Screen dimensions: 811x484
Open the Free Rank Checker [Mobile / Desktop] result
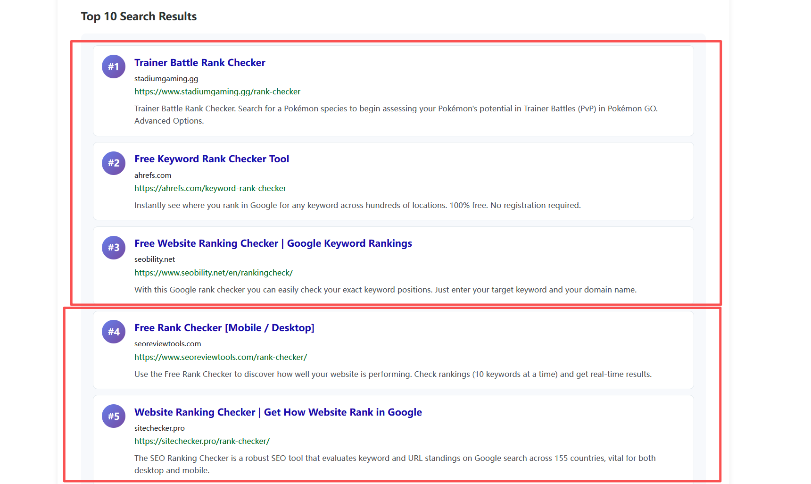[224, 327]
